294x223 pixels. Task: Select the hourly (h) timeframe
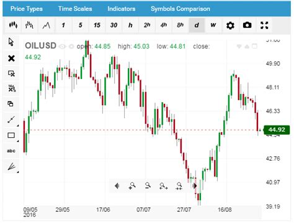coord(130,25)
